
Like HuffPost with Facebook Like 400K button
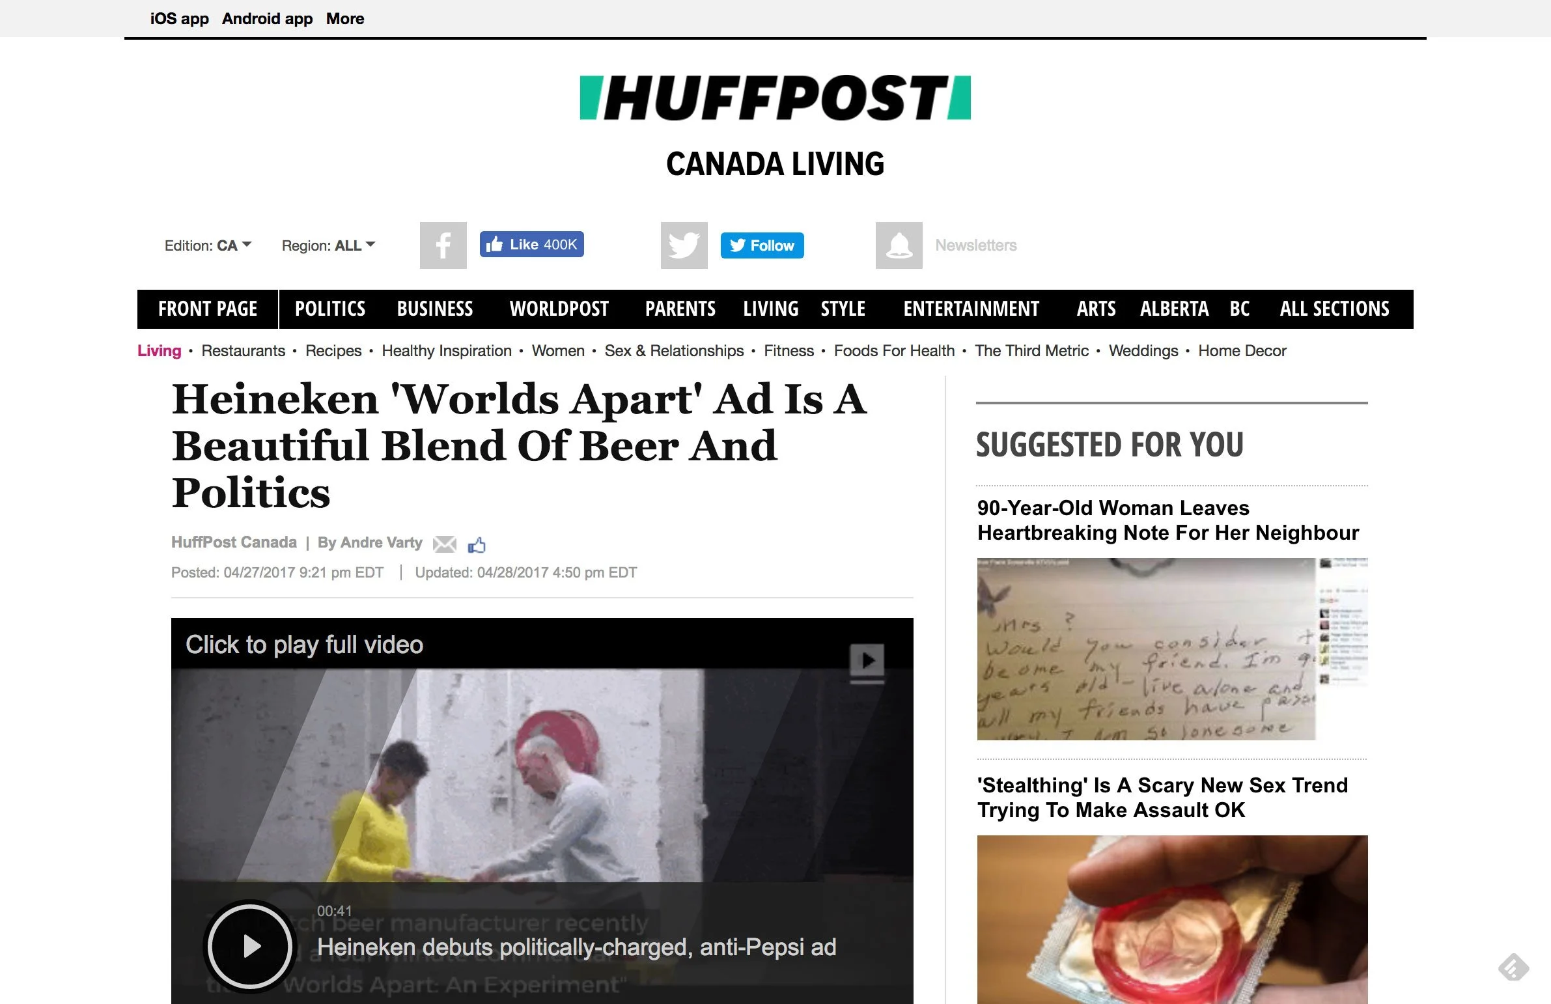(x=532, y=244)
